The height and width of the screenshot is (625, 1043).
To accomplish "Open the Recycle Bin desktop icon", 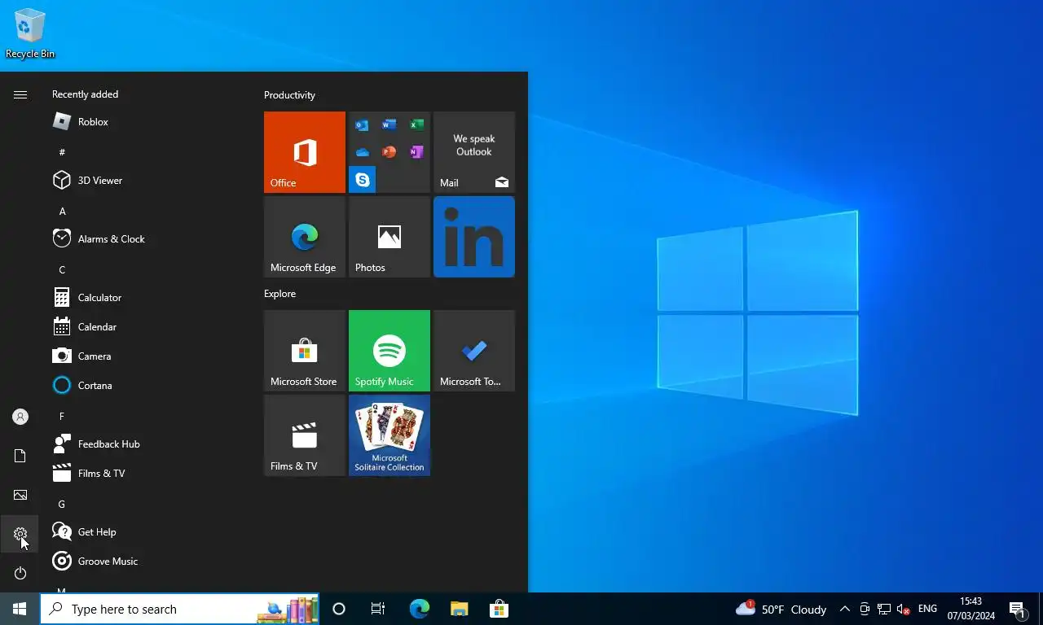I will [x=30, y=33].
